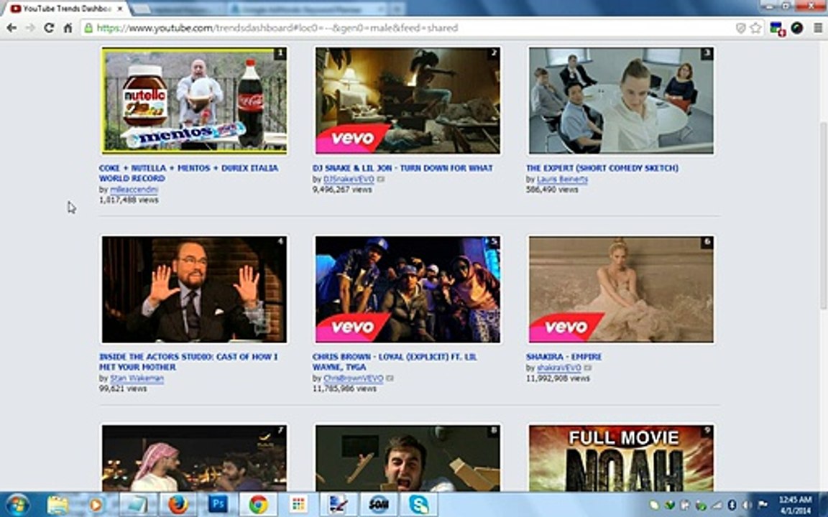The image size is (828, 517).
Task: Open the Shakira Empire video thumbnail
Action: point(621,289)
